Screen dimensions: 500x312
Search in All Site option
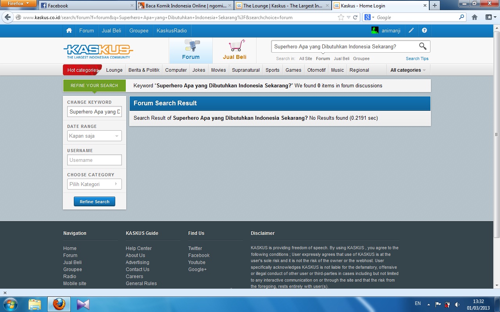(x=305, y=58)
